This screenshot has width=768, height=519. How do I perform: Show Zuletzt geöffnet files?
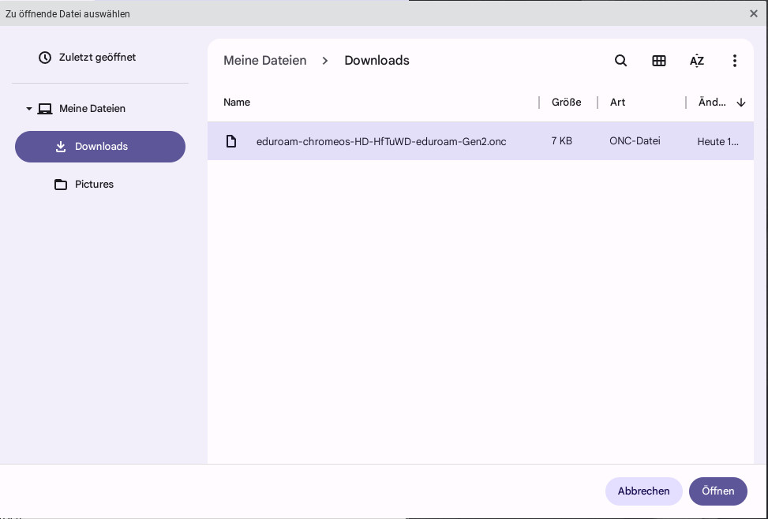(96, 57)
